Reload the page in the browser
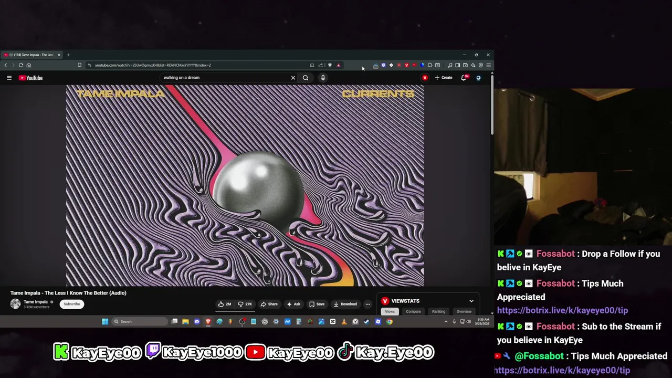This screenshot has width=672, height=378. [x=21, y=65]
